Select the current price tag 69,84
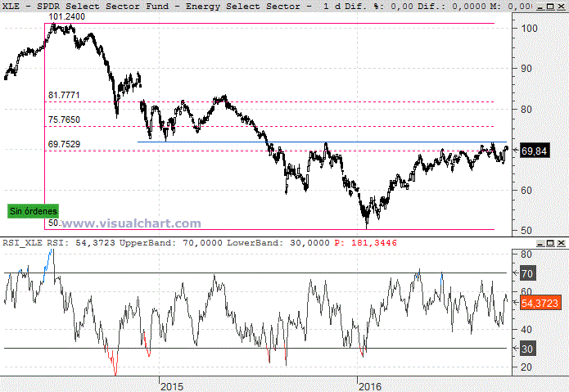The width and height of the screenshot is (569, 392). 535,151
